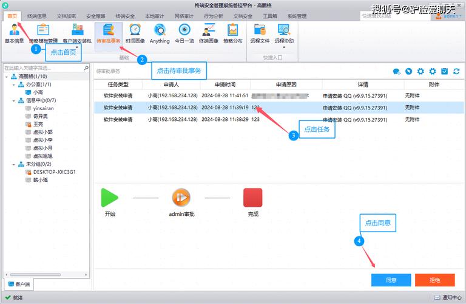Approve the request with 同意 button
The image size is (466, 304).
(391, 280)
